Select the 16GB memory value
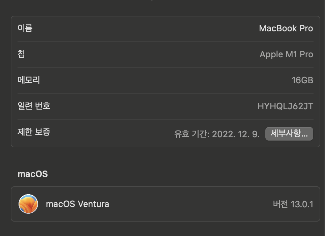Screen dimensions: 325x236 302,80
